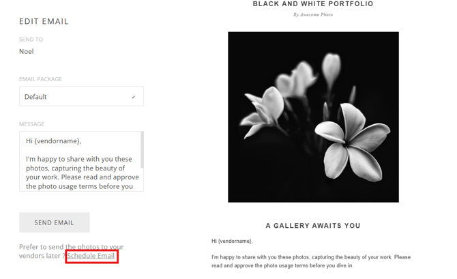457x279 pixels.
Task: Click the Black and White Portfolio title
Action: 313,4
